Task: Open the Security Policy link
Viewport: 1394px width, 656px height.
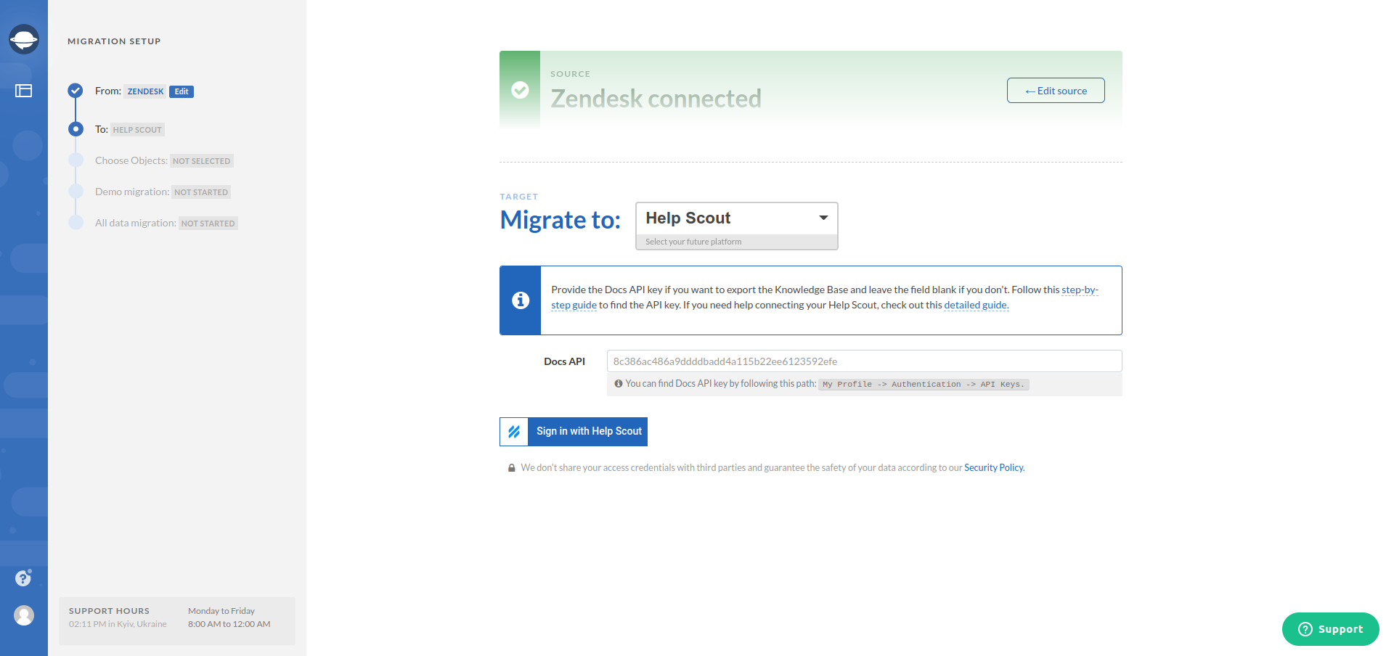Action: [x=994, y=468]
